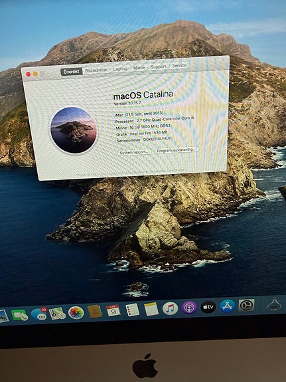Click the macOS Catalina heading
This screenshot has height=382, width=286.
click(143, 95)
